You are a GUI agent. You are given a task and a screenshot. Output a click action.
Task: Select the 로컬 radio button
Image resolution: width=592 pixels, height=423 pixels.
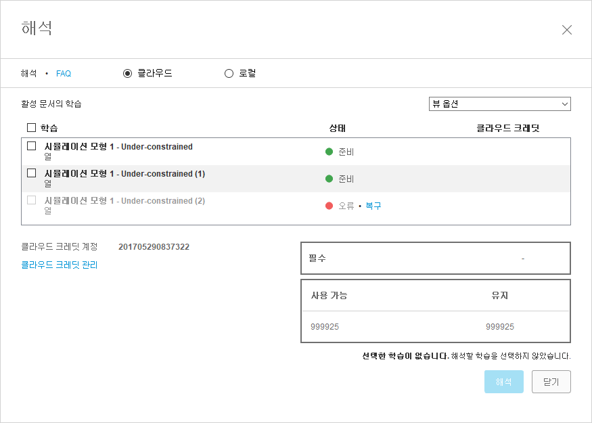(x=229, y=74)
